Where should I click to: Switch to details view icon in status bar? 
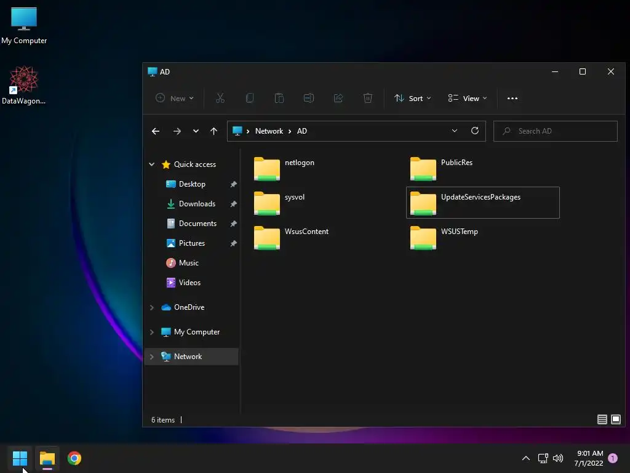tap(602, 419)
